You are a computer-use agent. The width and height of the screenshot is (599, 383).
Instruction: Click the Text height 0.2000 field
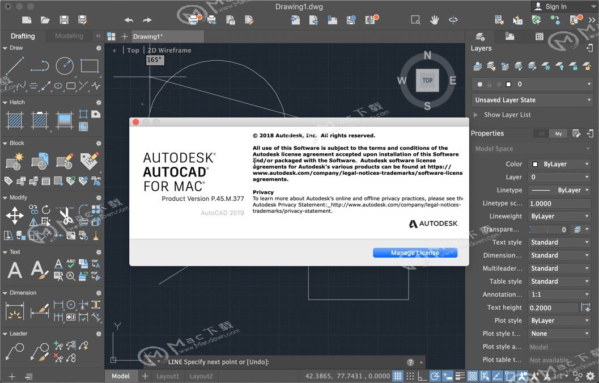[553, 308]
